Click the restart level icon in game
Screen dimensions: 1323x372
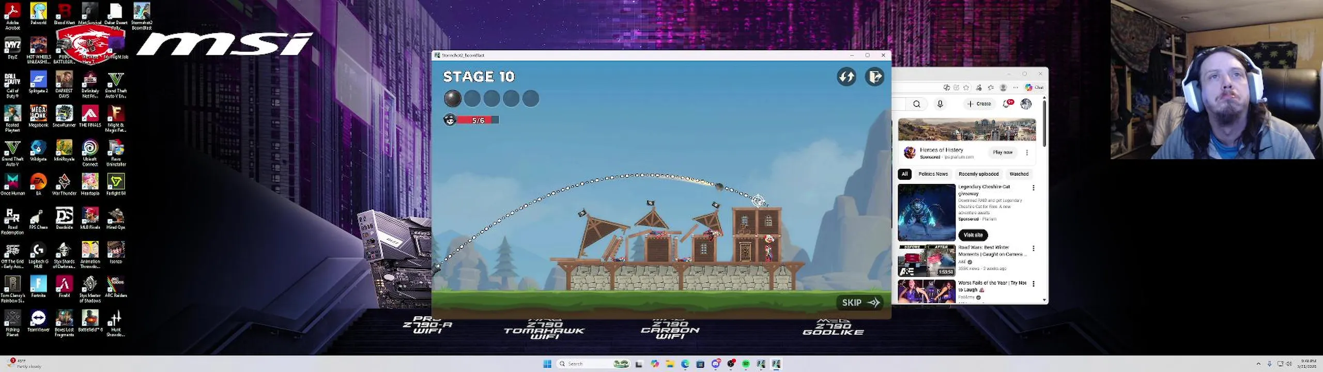coord(847,77)
